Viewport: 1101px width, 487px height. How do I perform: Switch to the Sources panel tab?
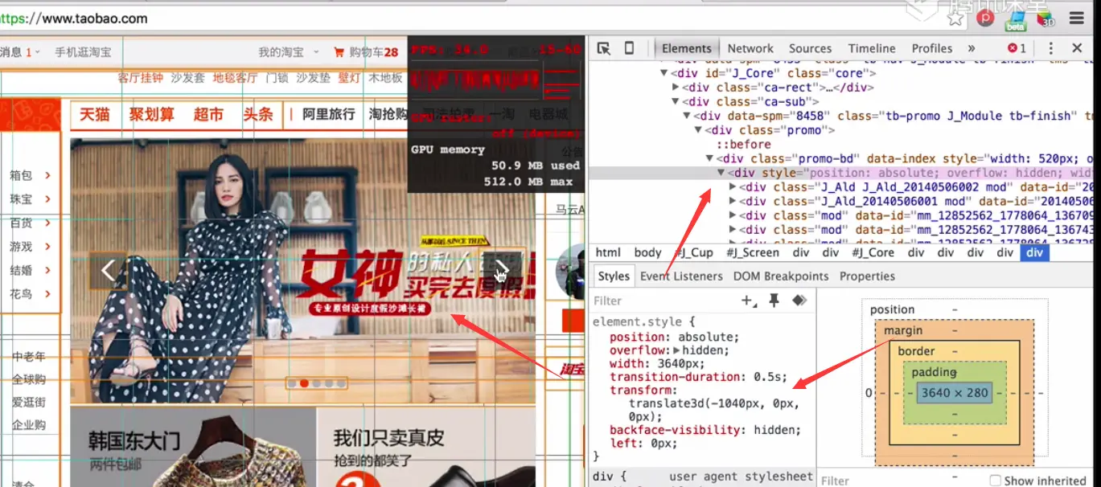(x=810, y=48)
